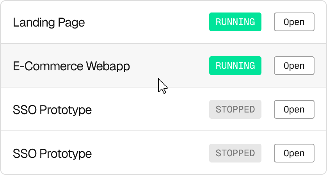Image resolution: width=327 pixels, height=175 pixels.
Task: Select the Landing Page project name
Action: [x=49, y=22]
